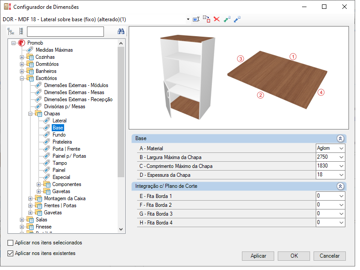Select Dimensões Externas - Recepção item
This screenshot has height=270, width=360.
pos(78,99)
